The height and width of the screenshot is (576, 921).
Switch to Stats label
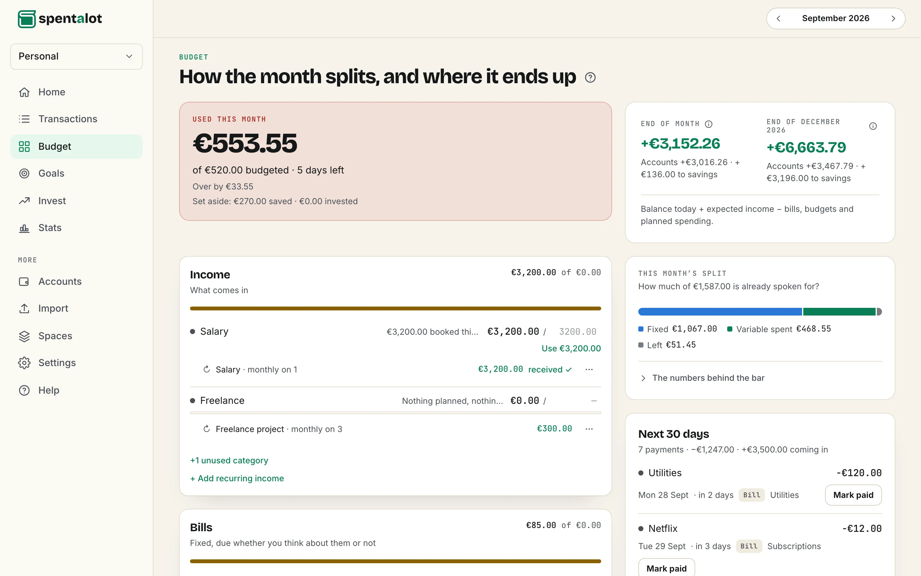click(x=50, y=228)
